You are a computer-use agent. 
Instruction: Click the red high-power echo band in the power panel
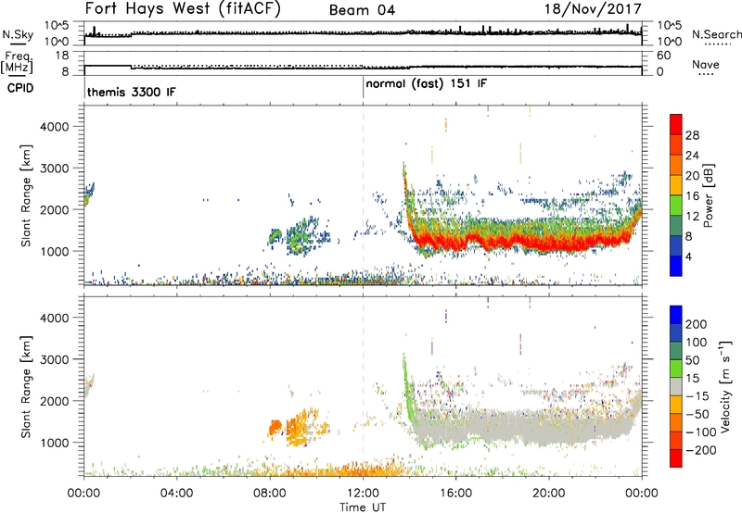point(523,240)
